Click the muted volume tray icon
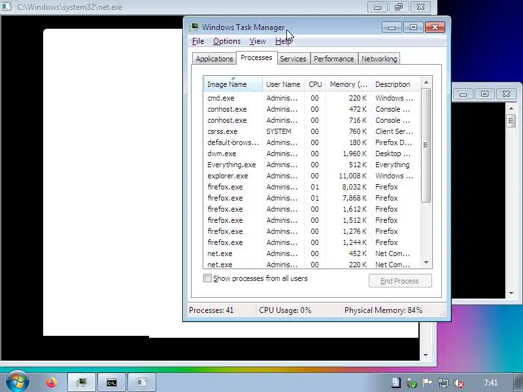Screen dimensions: 523x392 pyautogui.click(x=460, y=383)
